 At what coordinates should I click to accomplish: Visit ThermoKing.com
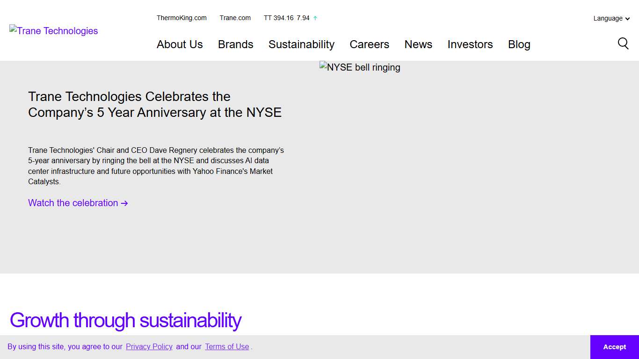click(x=182, y=18)
